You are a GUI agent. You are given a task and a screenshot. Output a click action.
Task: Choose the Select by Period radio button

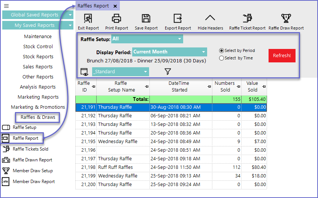tap(222, 50)
